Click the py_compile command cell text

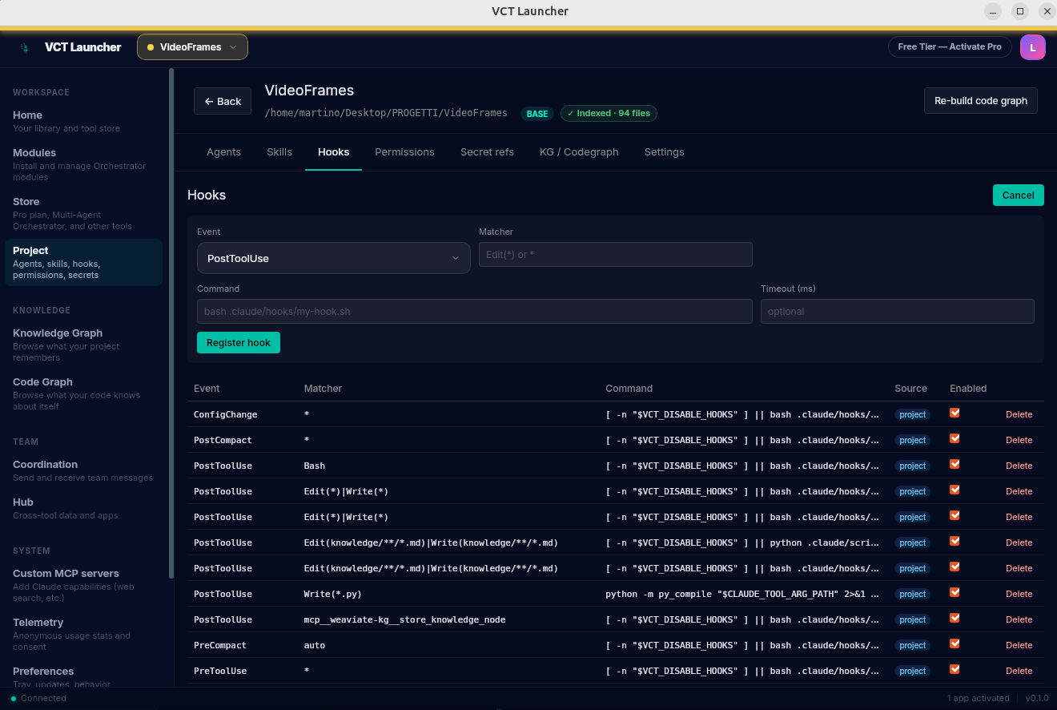(742, 594)
